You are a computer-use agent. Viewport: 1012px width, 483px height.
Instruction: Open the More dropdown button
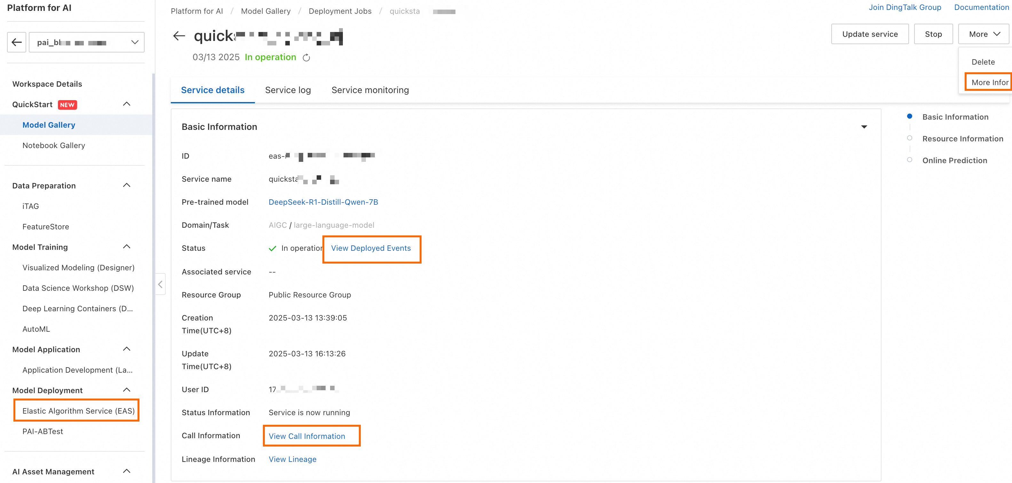pyautogui.click(x=983, y=34)
